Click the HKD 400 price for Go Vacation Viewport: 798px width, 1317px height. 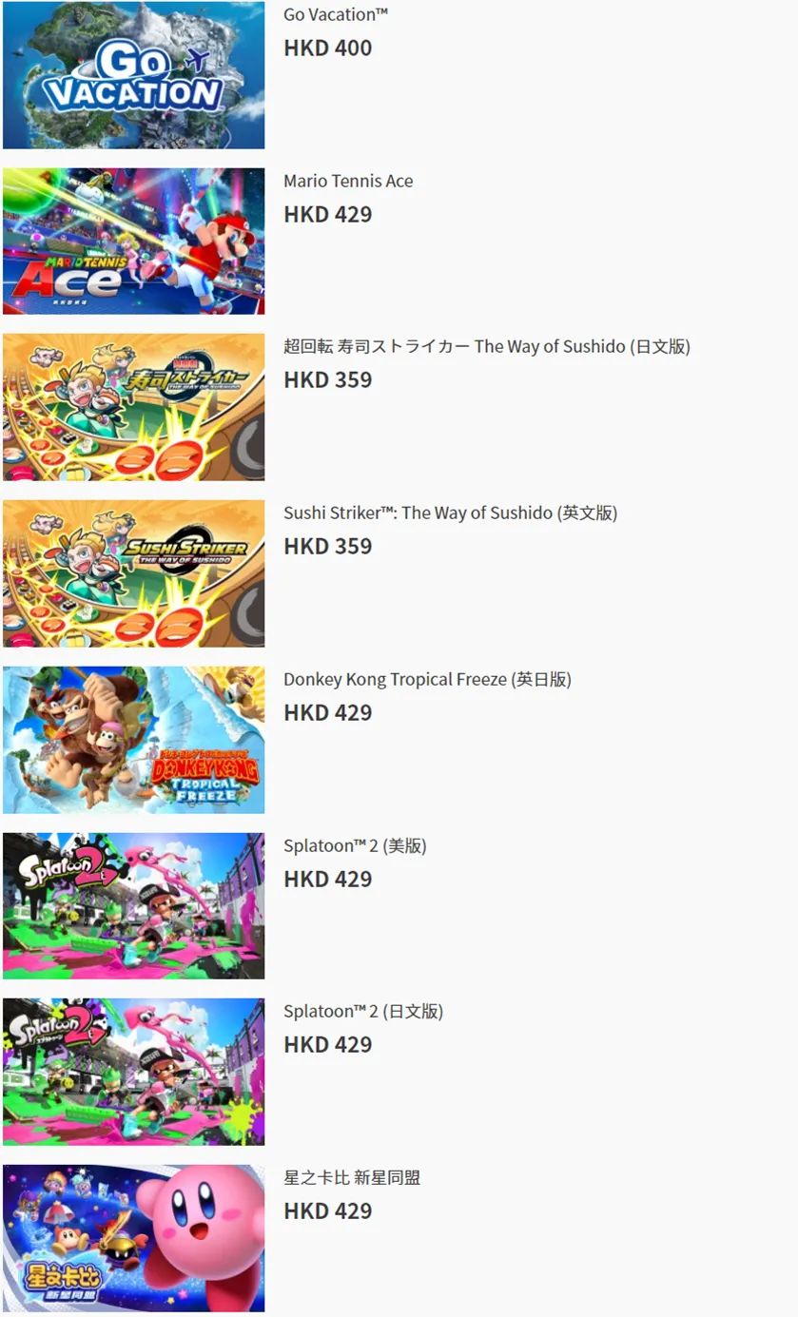coord(328,48)
